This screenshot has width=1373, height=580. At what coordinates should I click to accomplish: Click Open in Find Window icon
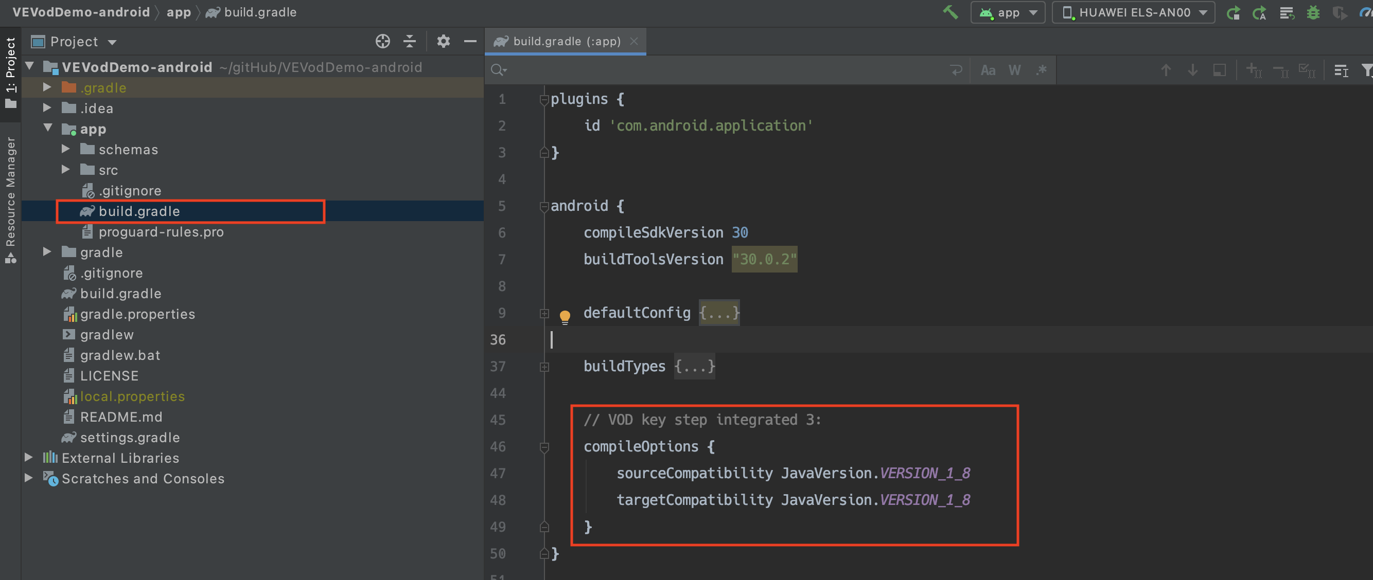pos(1220,70)
